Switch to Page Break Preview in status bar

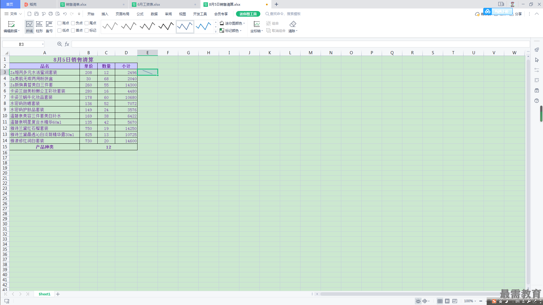click(454, 301)
